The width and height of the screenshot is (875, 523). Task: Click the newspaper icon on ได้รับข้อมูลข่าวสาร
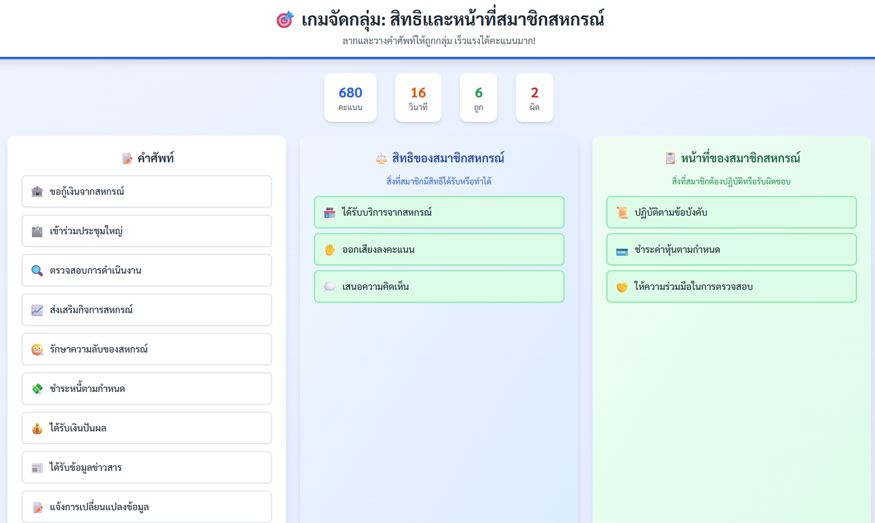pyautogui.click(x=37, y=467)
